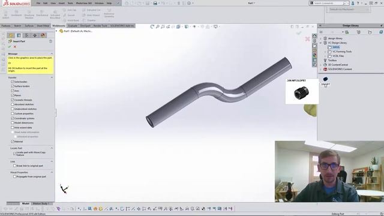
Task: Enable the Unabsorbed sketches checkbox
Action: (13, 109)
